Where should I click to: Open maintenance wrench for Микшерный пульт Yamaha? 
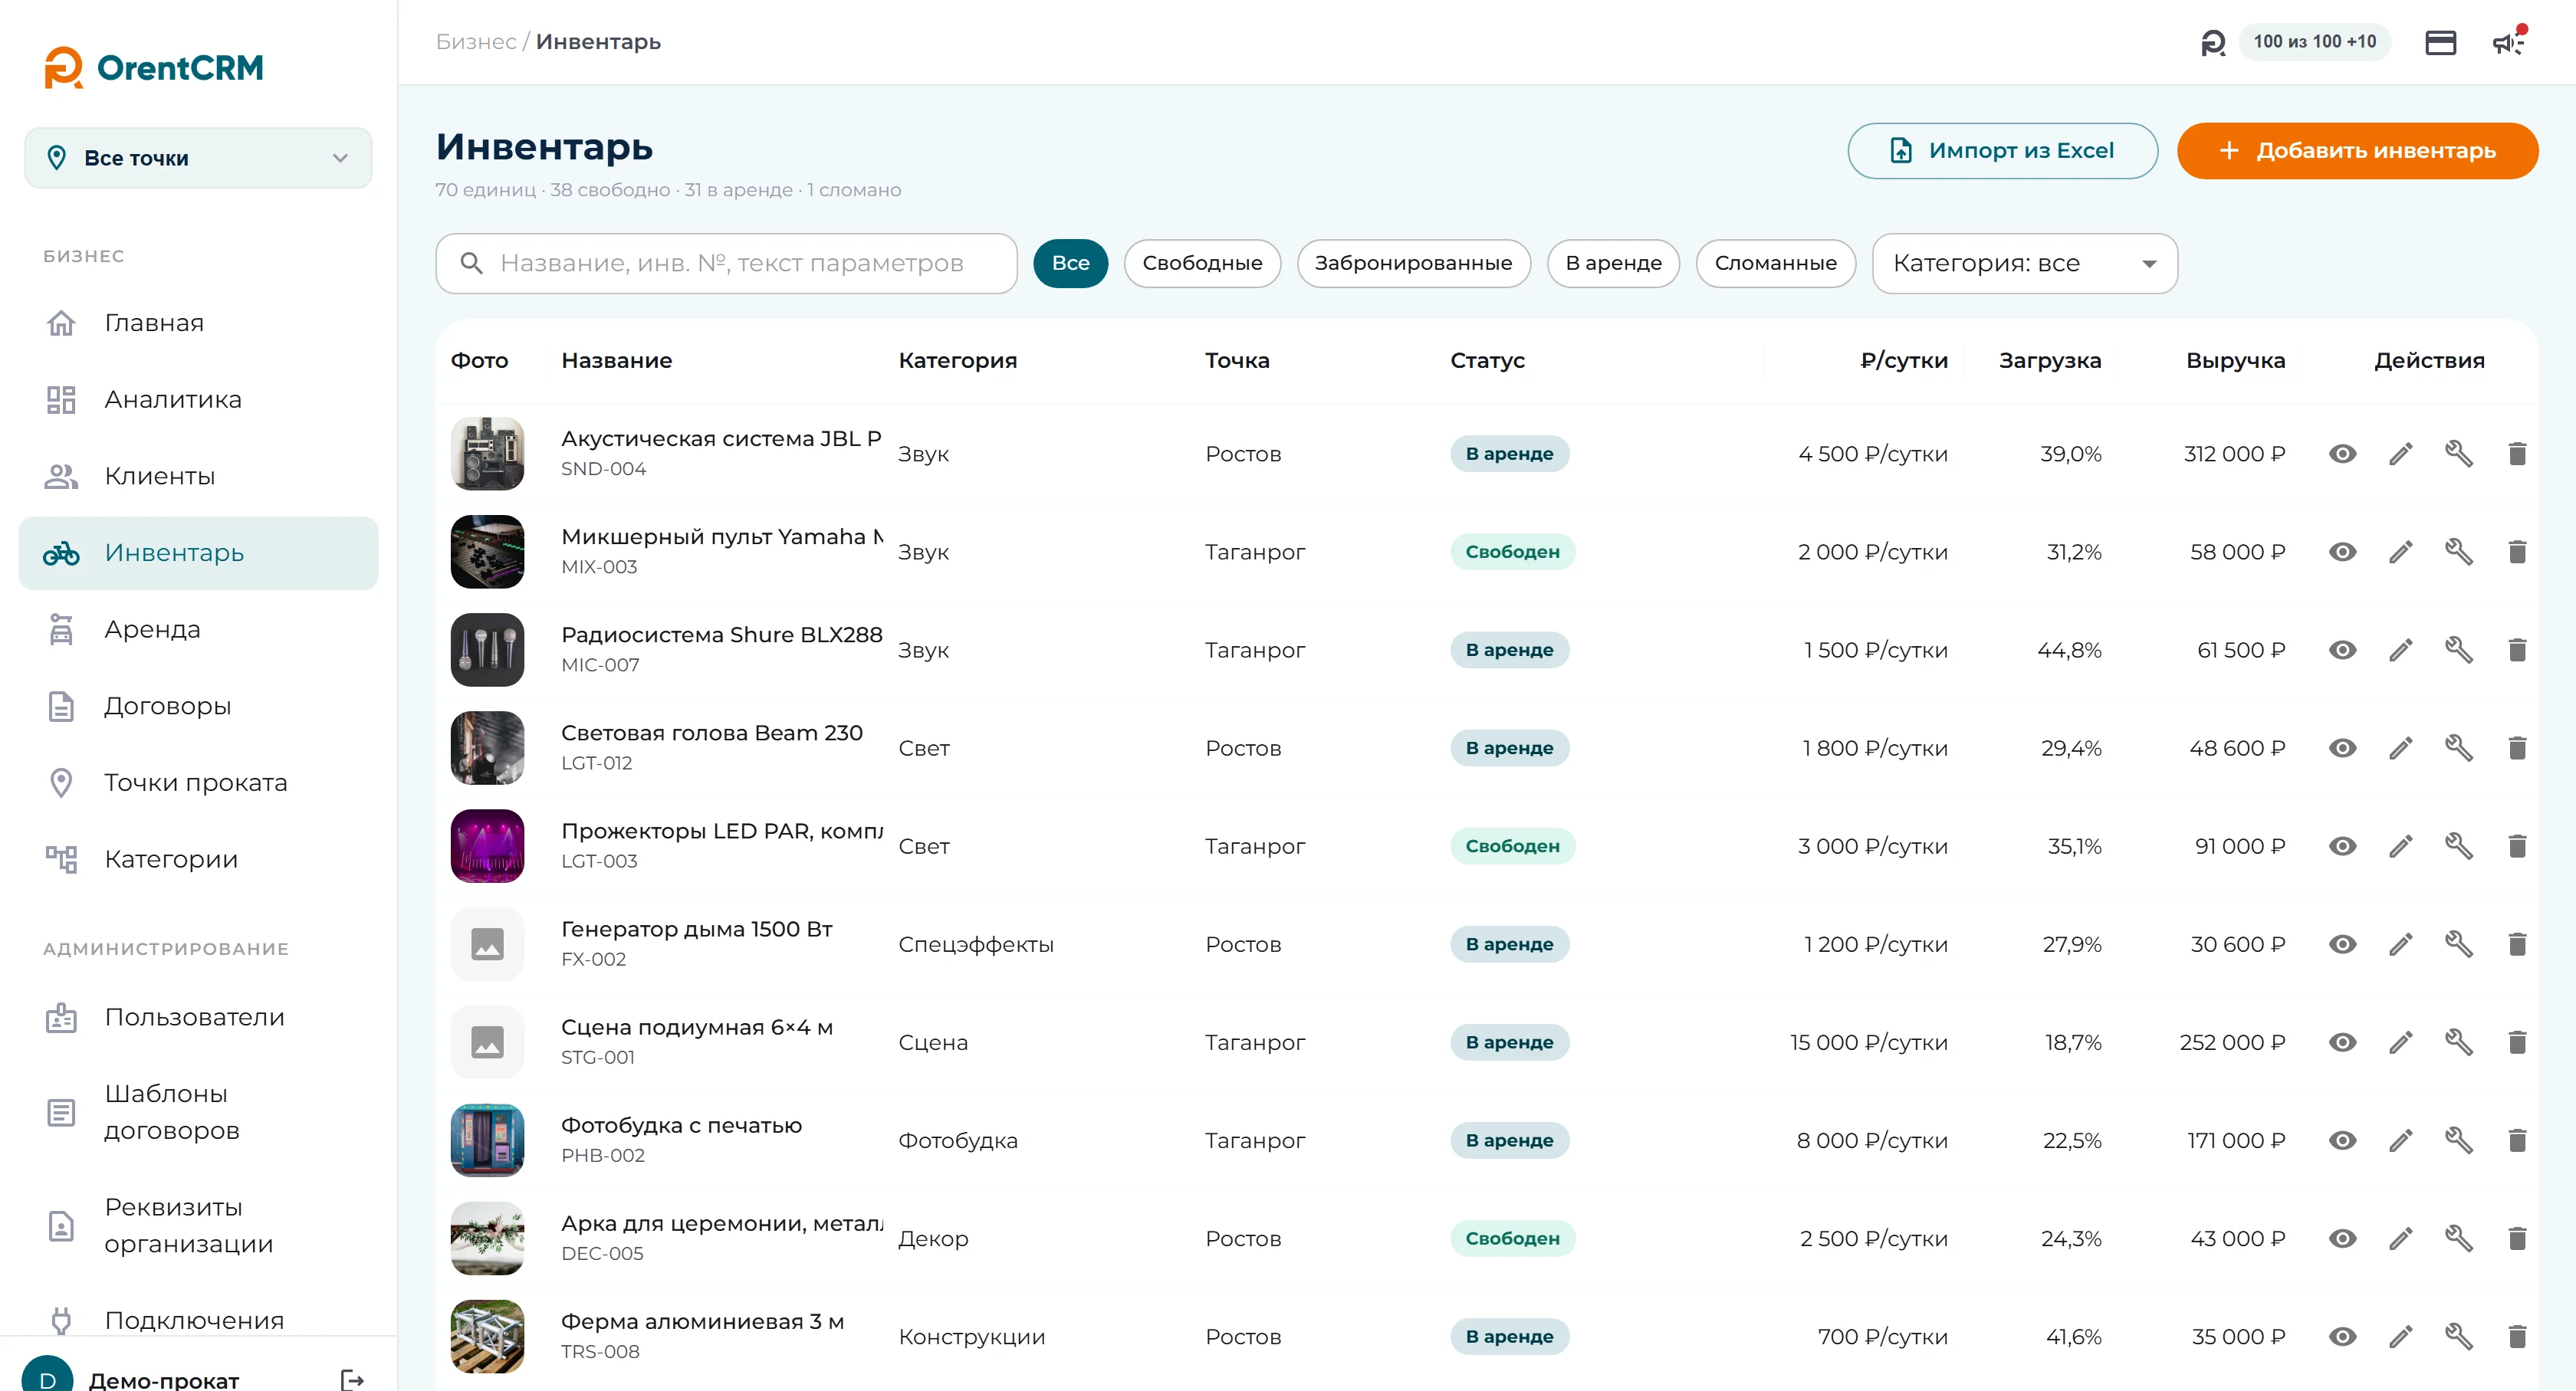2459,552
